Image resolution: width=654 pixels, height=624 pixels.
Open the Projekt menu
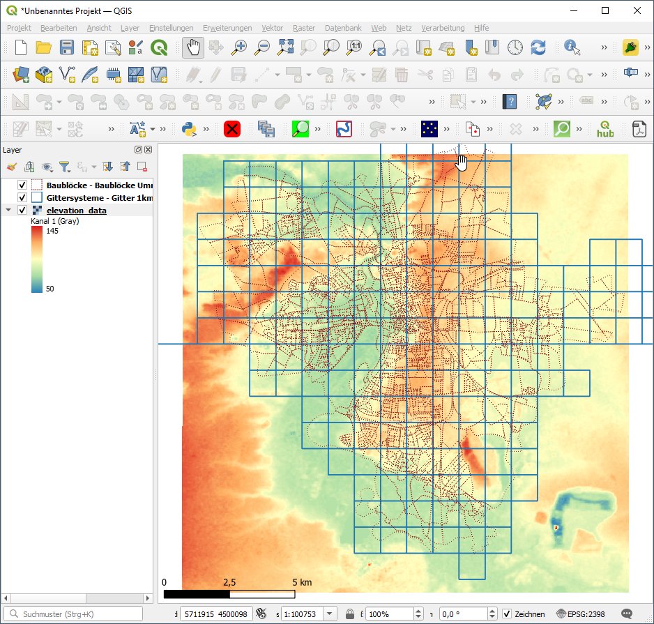[x=19, y=28]
